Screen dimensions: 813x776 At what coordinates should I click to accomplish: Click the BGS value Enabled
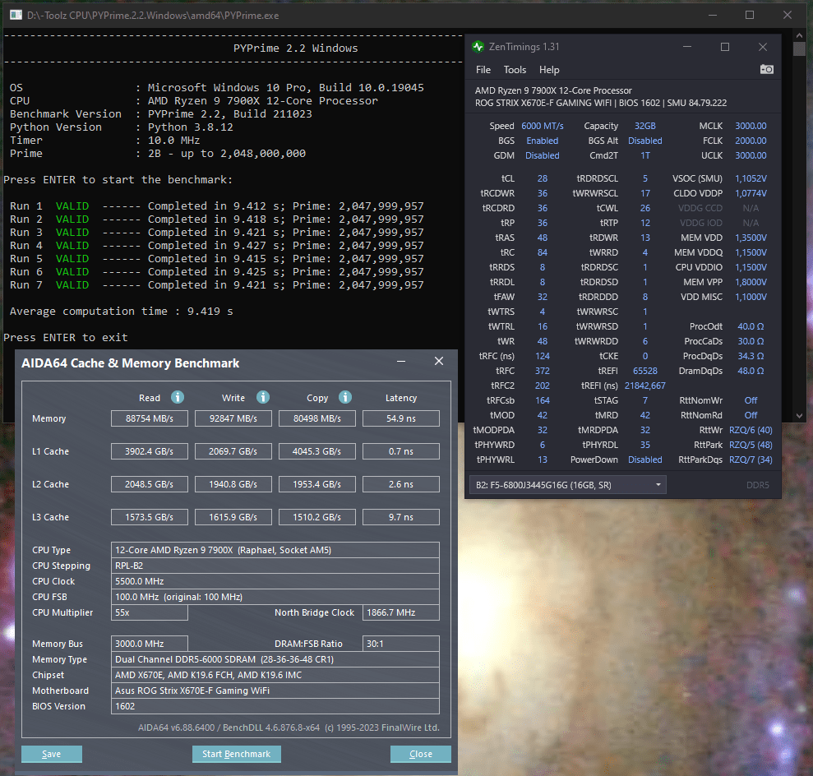pyautogui.click(x=543, y=141)
